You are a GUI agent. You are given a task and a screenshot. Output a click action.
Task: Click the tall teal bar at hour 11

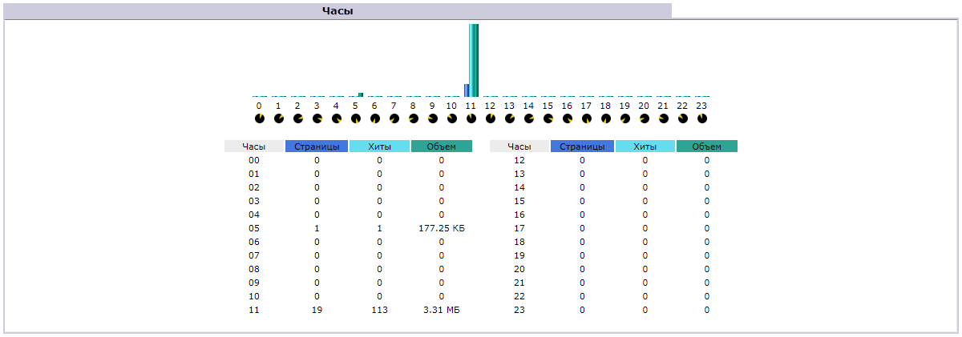[x=473, y=60]
